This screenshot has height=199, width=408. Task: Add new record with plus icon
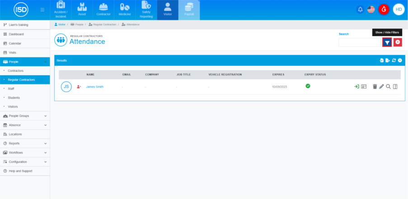[399, 60]
